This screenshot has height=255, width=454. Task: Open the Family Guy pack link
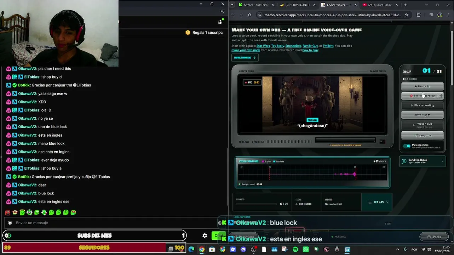pyautogui.click(x=310, y=46)
